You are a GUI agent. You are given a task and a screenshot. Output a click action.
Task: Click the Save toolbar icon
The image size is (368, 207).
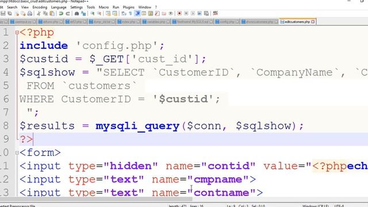pyautogui.click(x=3, y=13)
